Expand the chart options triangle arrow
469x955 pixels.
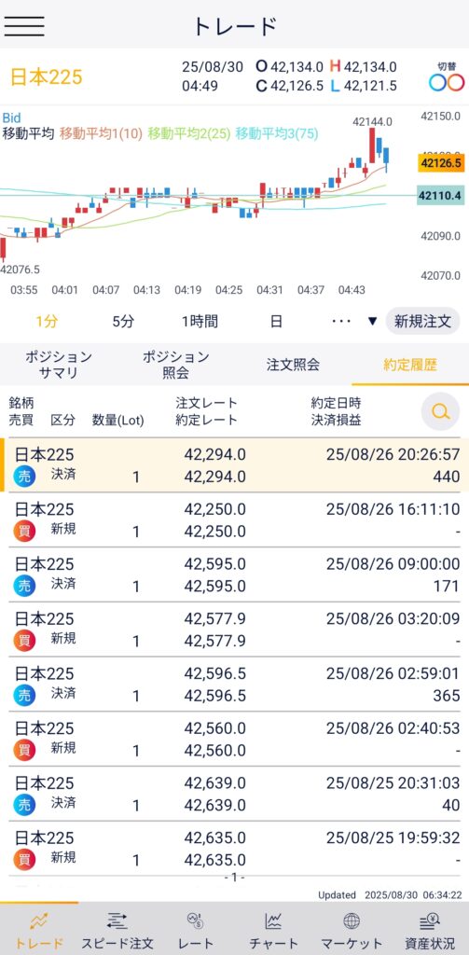coord(372,322)
